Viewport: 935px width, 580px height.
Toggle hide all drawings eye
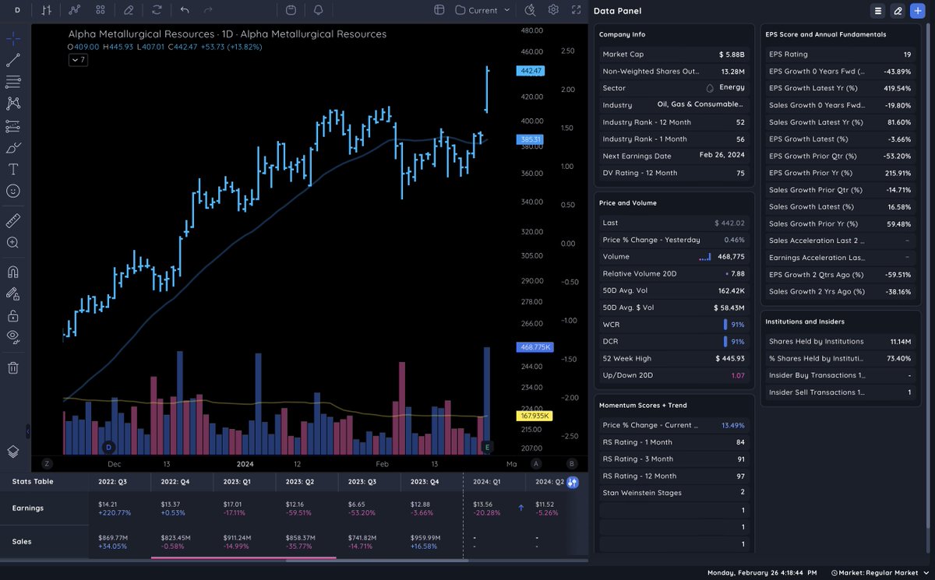point(13,337)
